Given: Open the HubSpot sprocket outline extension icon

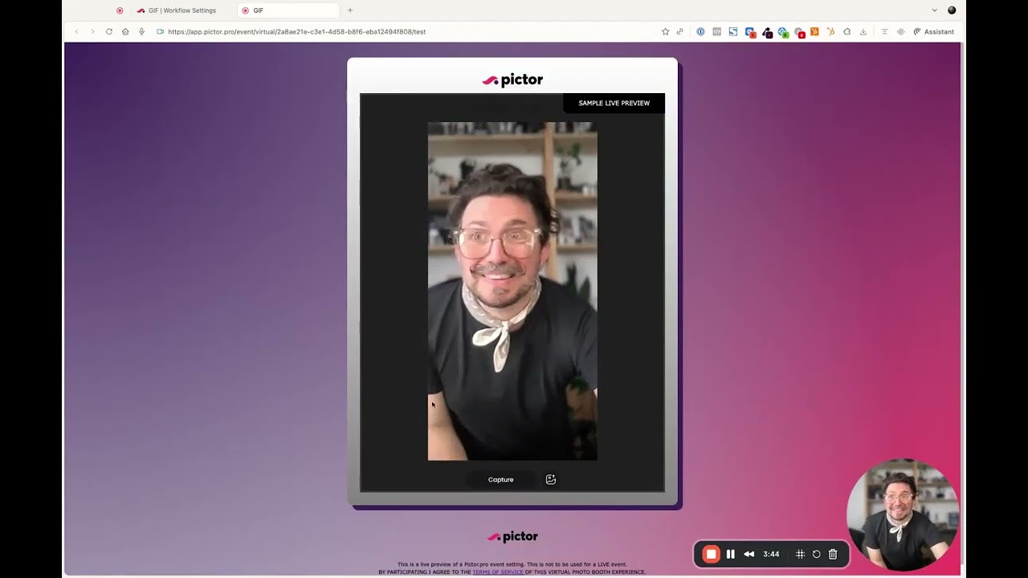Looking at the screenshot, I should tap(830, 32).
